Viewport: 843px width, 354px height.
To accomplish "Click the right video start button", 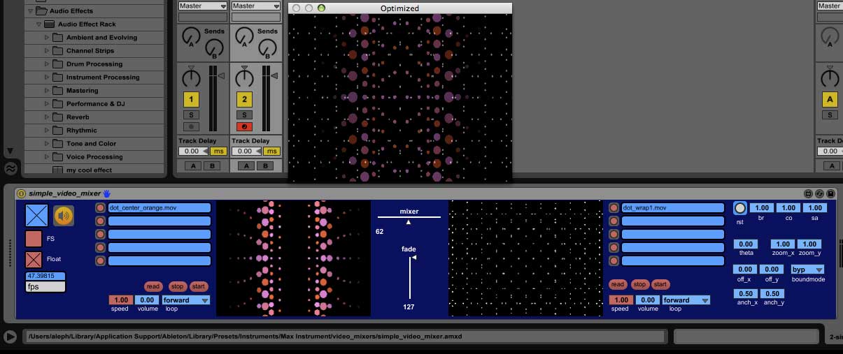I will tap(660, 284).
